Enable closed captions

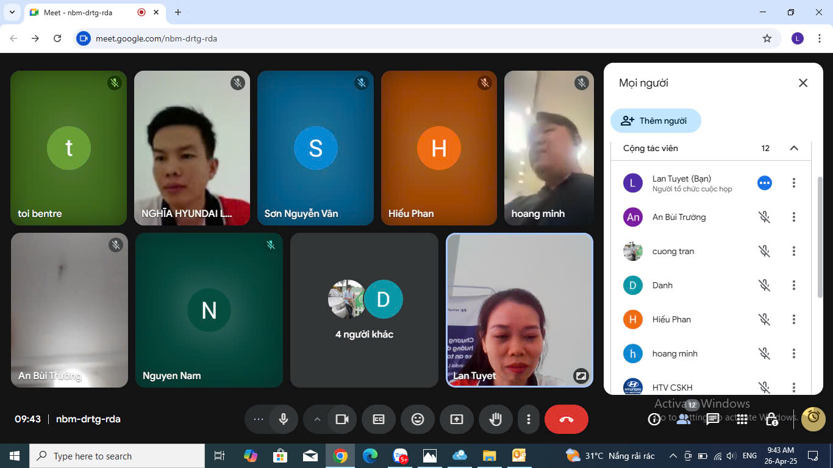(379, 419)
